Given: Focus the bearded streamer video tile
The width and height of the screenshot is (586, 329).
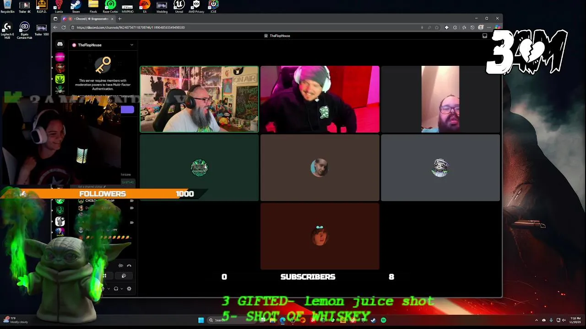Looking at the screenshot, I should (x=199, y=99).
